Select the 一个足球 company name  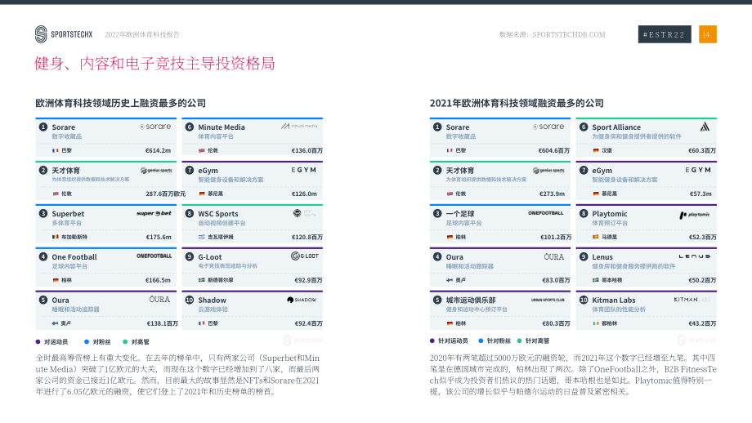(x=460, y=214)
